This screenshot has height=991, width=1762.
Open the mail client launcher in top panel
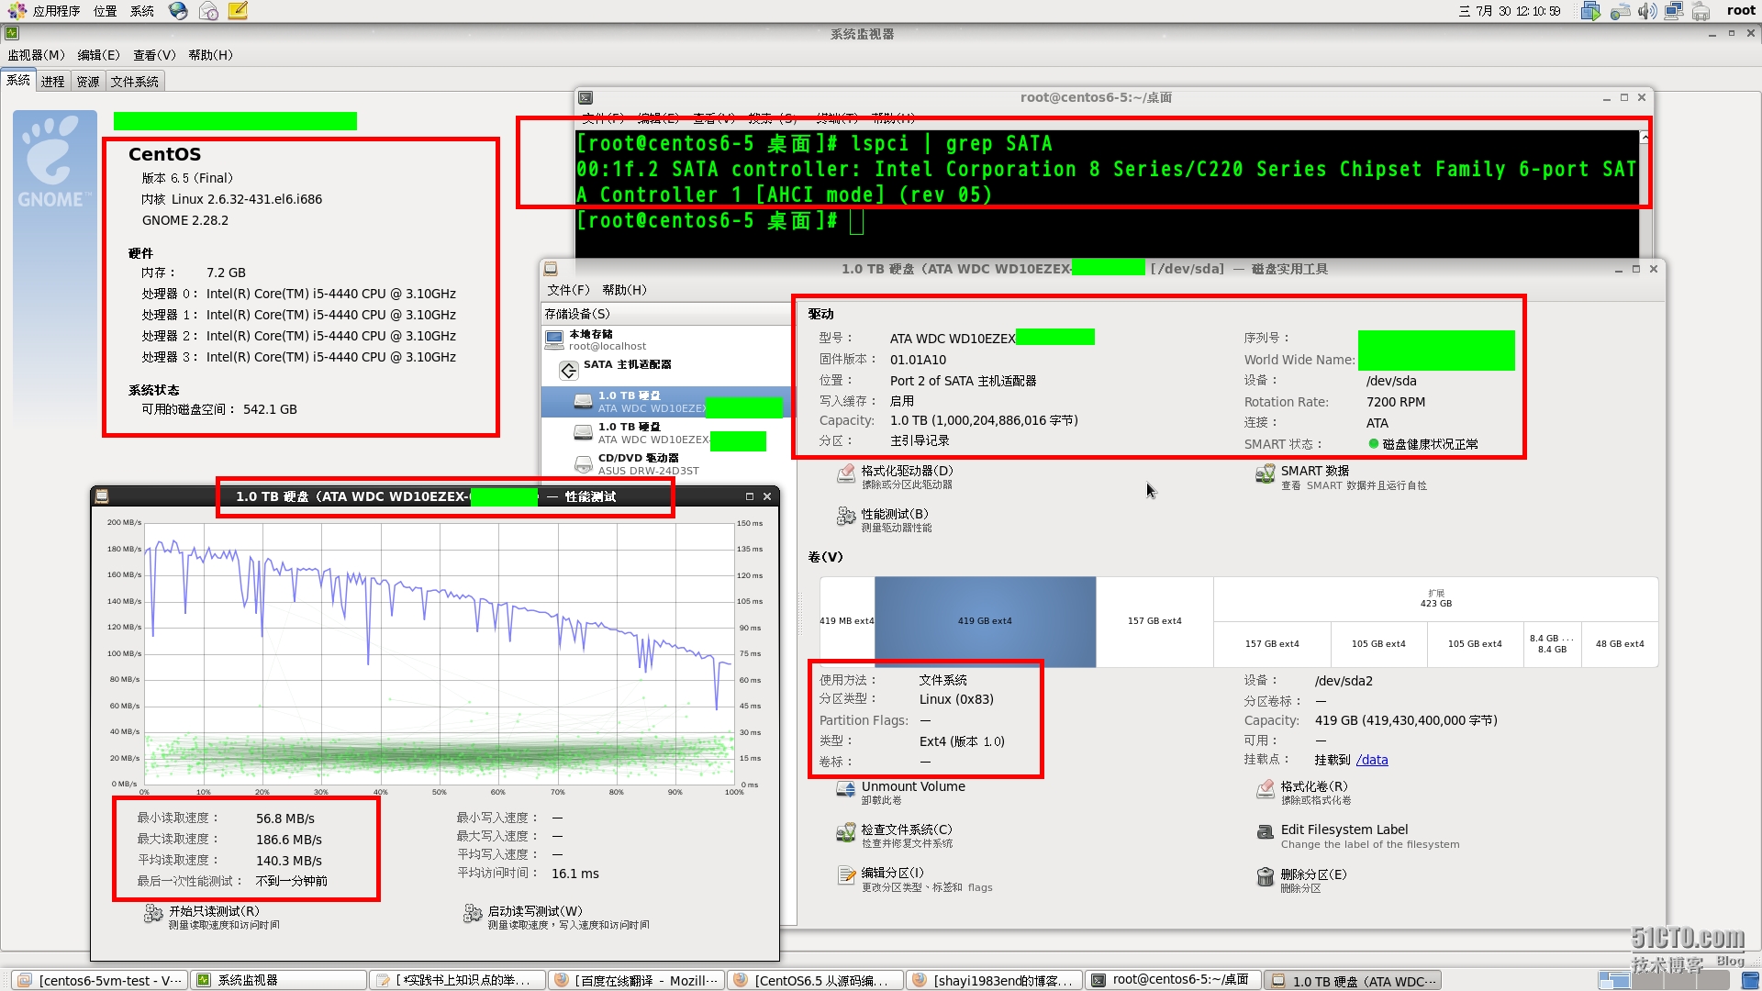pyautogui.click(x=208, y=11)
